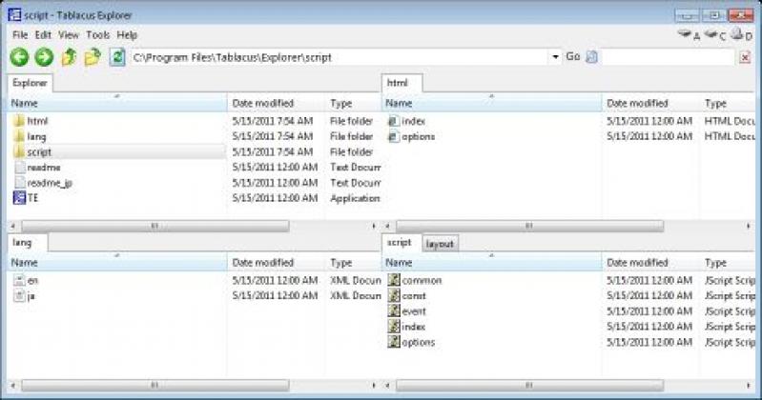Click script pane horizontal scrollbar thumb
This screenshot has height=400, width=762.
click(x=529, y=385)
